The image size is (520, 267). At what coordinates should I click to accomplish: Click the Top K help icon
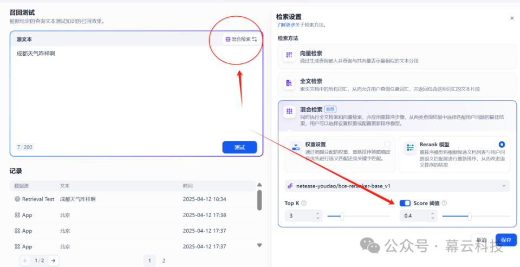(x=304, y=203)
